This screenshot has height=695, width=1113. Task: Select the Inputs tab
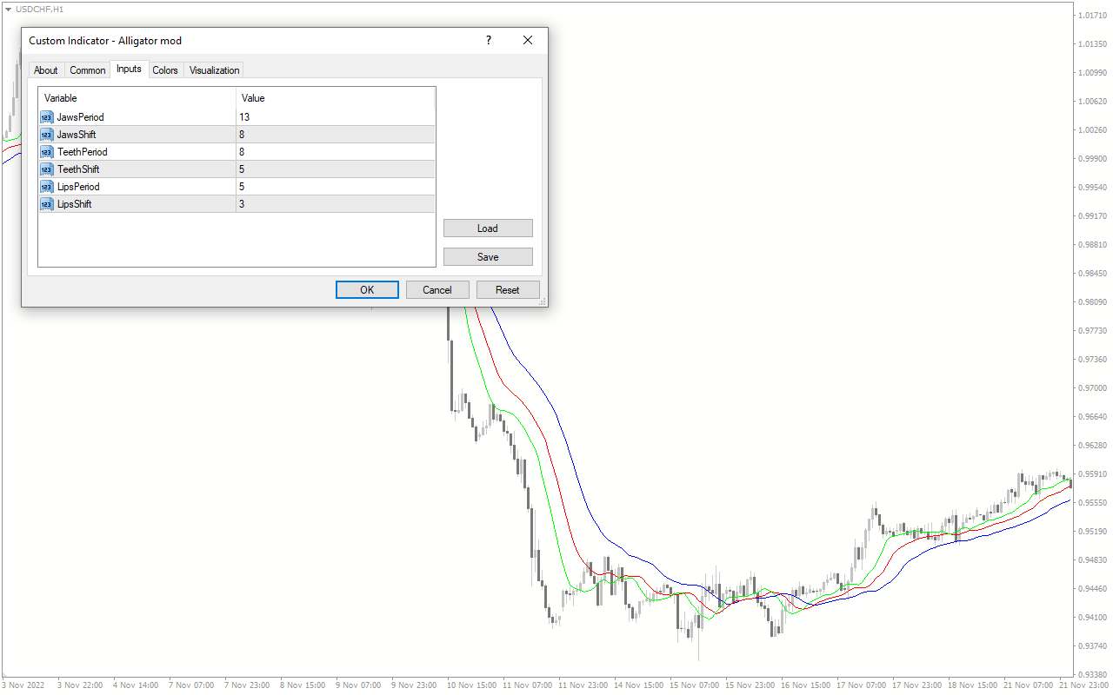click(129, 69)
